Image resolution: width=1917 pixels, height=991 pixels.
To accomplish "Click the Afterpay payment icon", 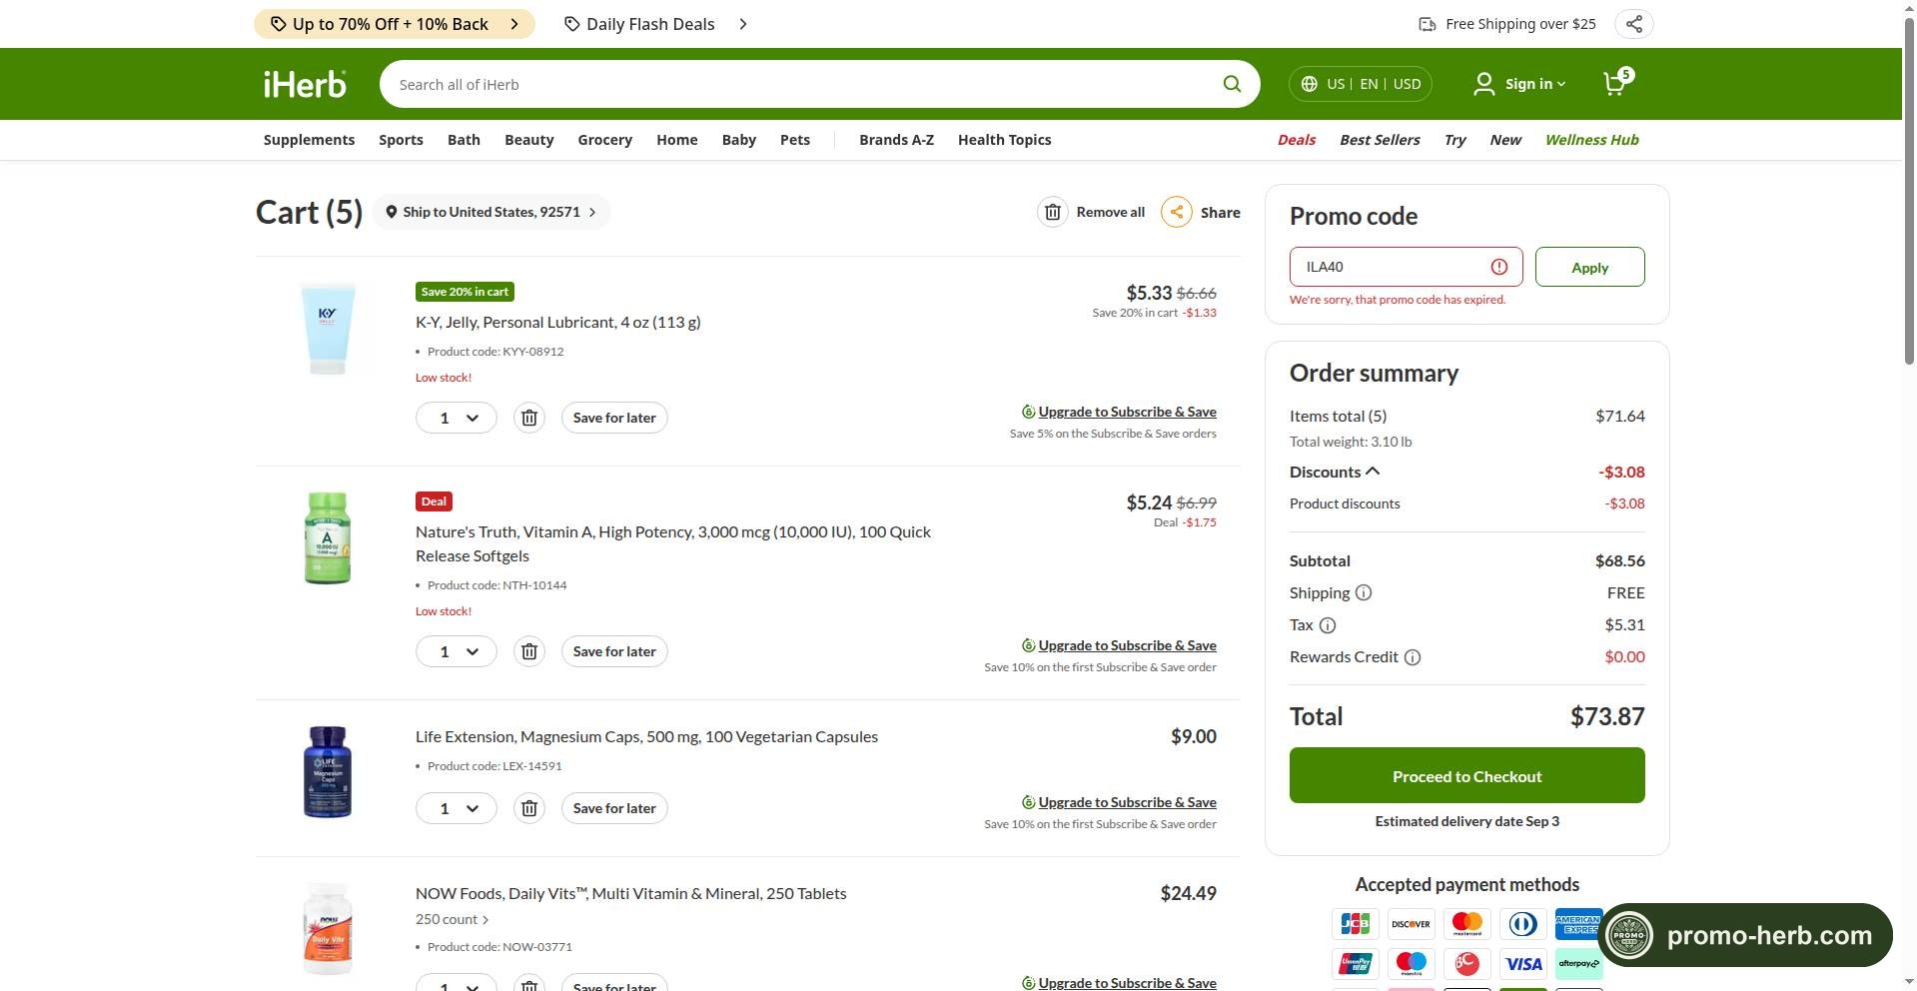I will [x=1578, y=964].
